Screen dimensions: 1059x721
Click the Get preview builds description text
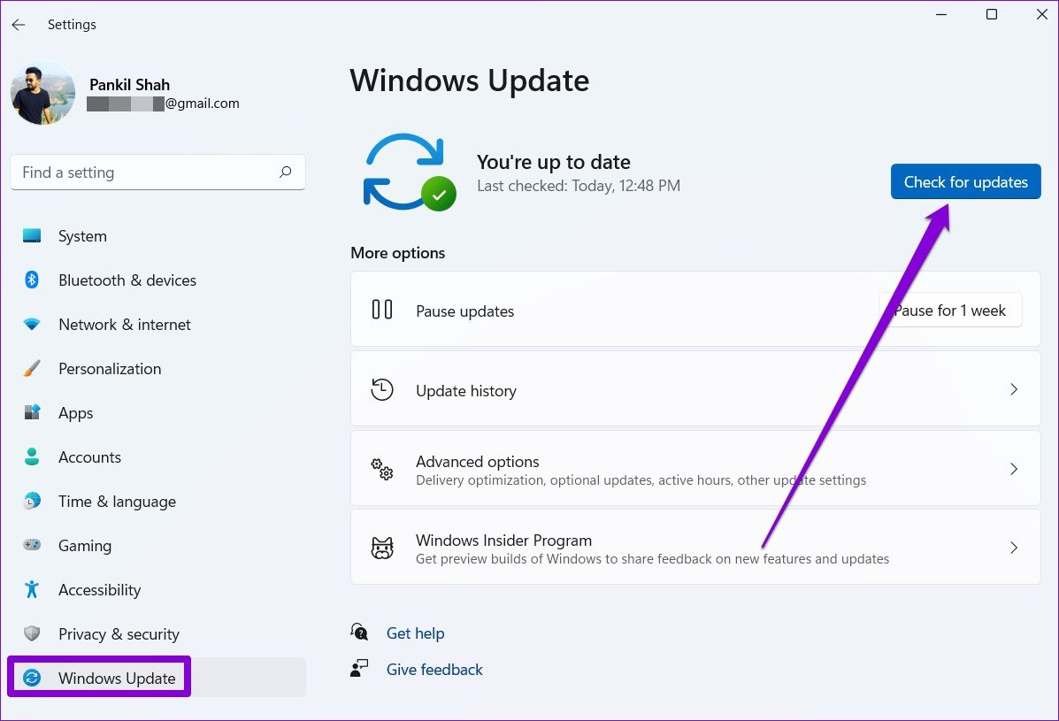652,559
